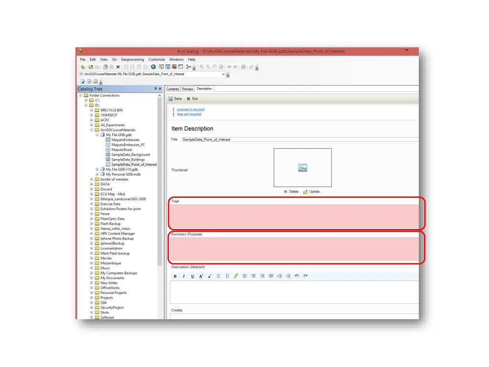Click the Identify info icon

[243, 67]
